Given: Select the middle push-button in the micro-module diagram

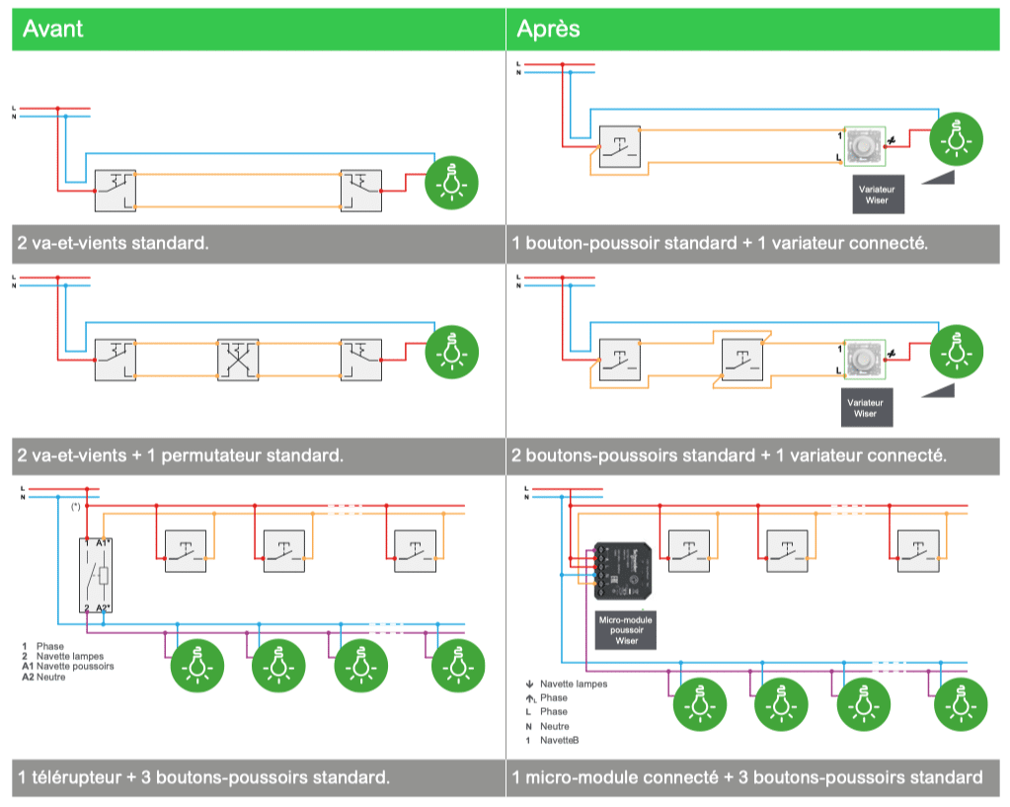Looking at the screenshot, I should point(787,551).
